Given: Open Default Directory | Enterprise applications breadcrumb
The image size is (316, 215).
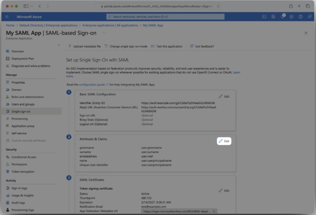Looking at the screenshot, I should click(48, 25).
